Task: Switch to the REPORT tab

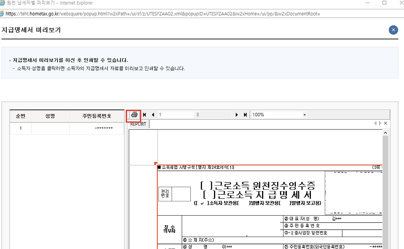Action: (x=138, y=124)
